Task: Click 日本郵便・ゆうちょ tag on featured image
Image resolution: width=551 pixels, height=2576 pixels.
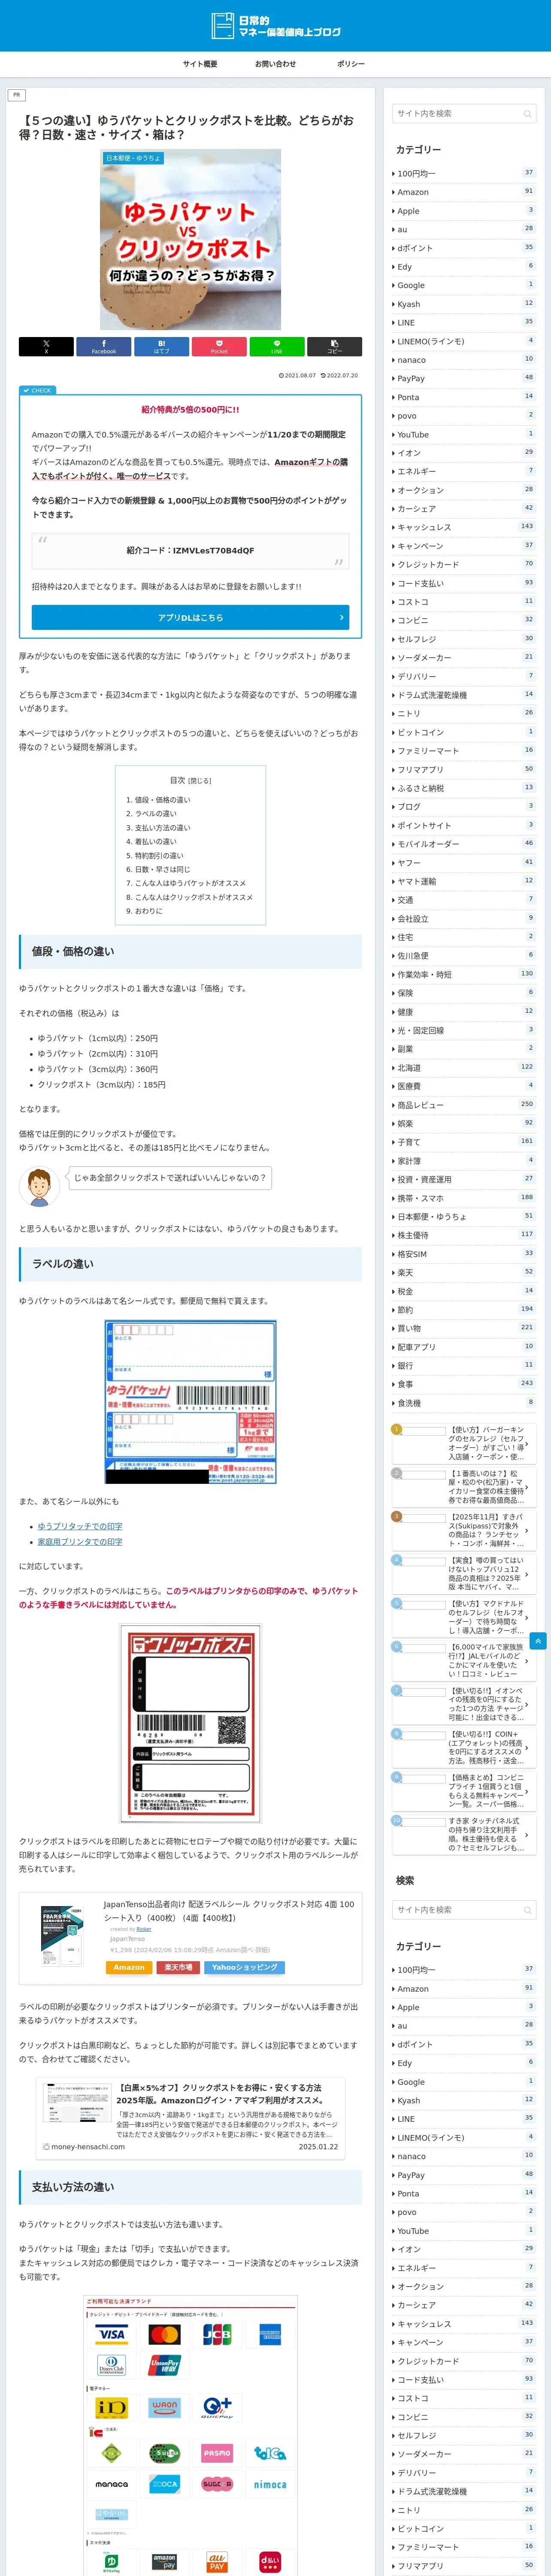Action: pyautogui.click(x=134, y=158)
